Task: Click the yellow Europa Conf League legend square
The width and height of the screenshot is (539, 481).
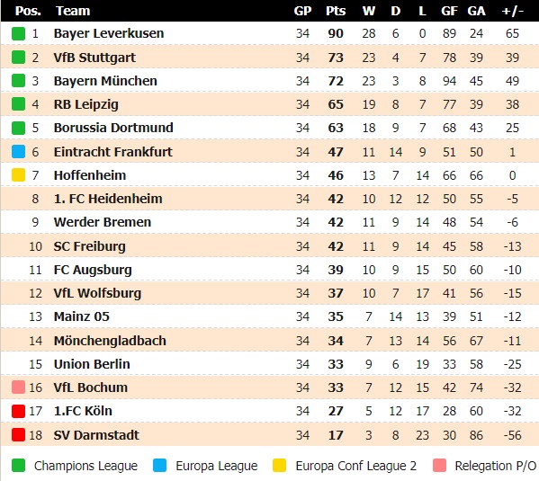Action: 279,466
